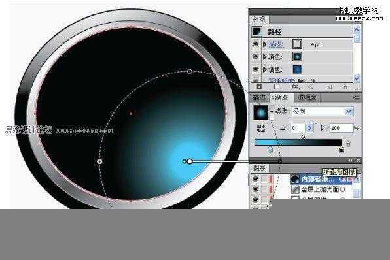
Task: Click the gradient fill preview thumbnail
Action: (x=261, y=112)
